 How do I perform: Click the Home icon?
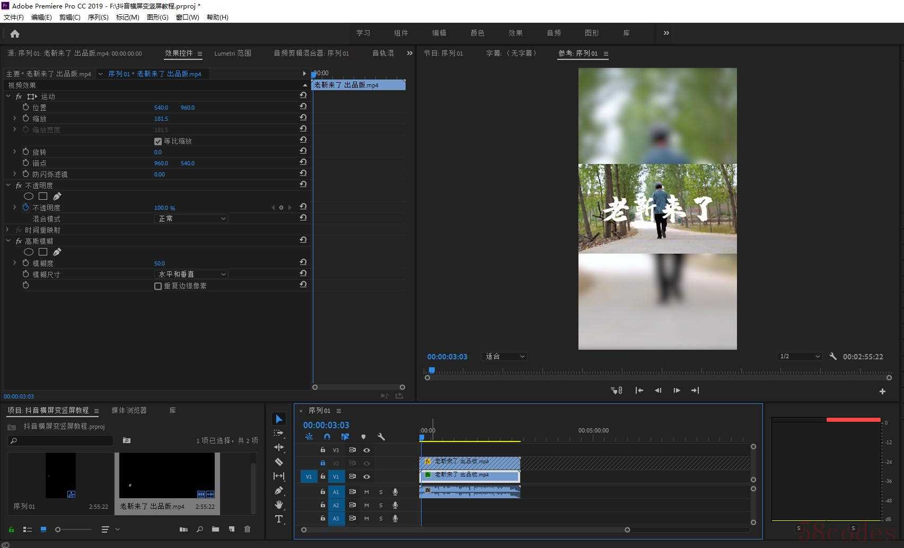click(x=15, y=34)
